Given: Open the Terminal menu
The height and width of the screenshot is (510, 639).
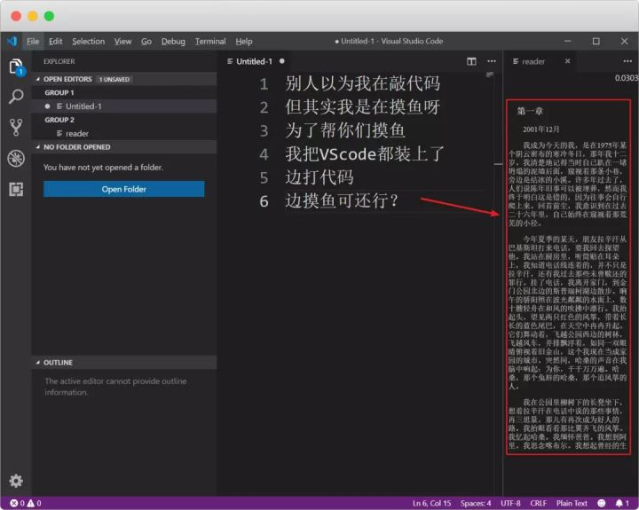Looking at the screenshot, I should [x=210, y=41].
